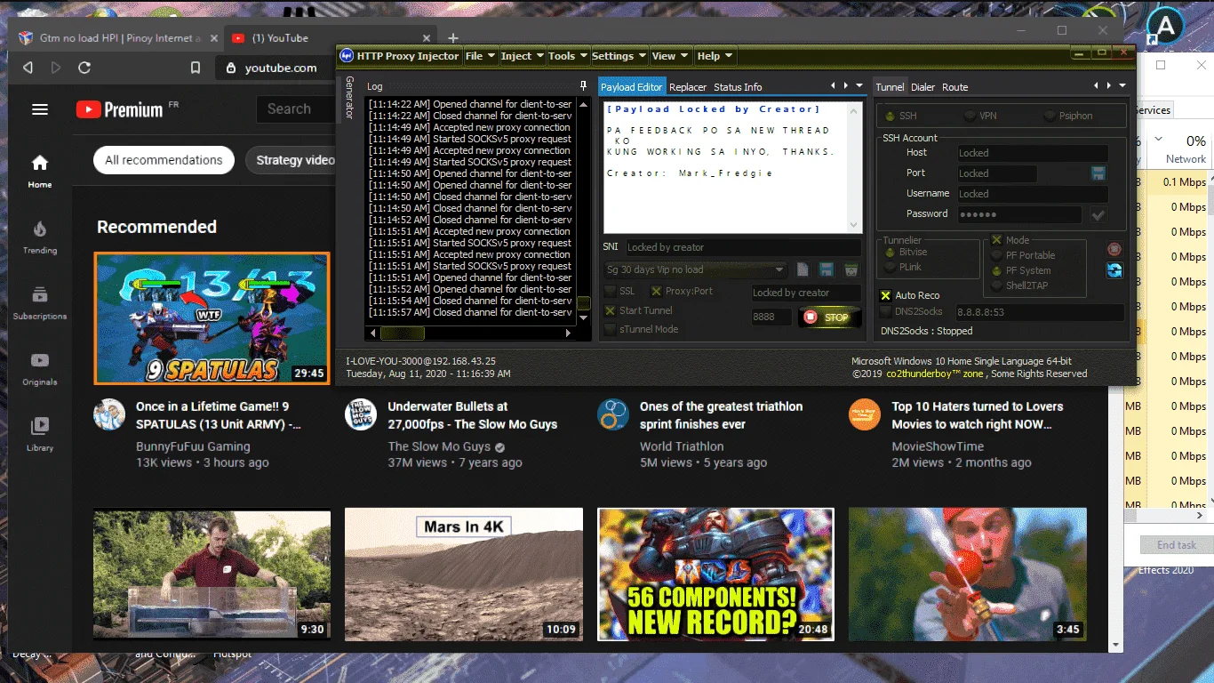
Task: Open Trending in the YouTube sidebar
Action: 39,237
